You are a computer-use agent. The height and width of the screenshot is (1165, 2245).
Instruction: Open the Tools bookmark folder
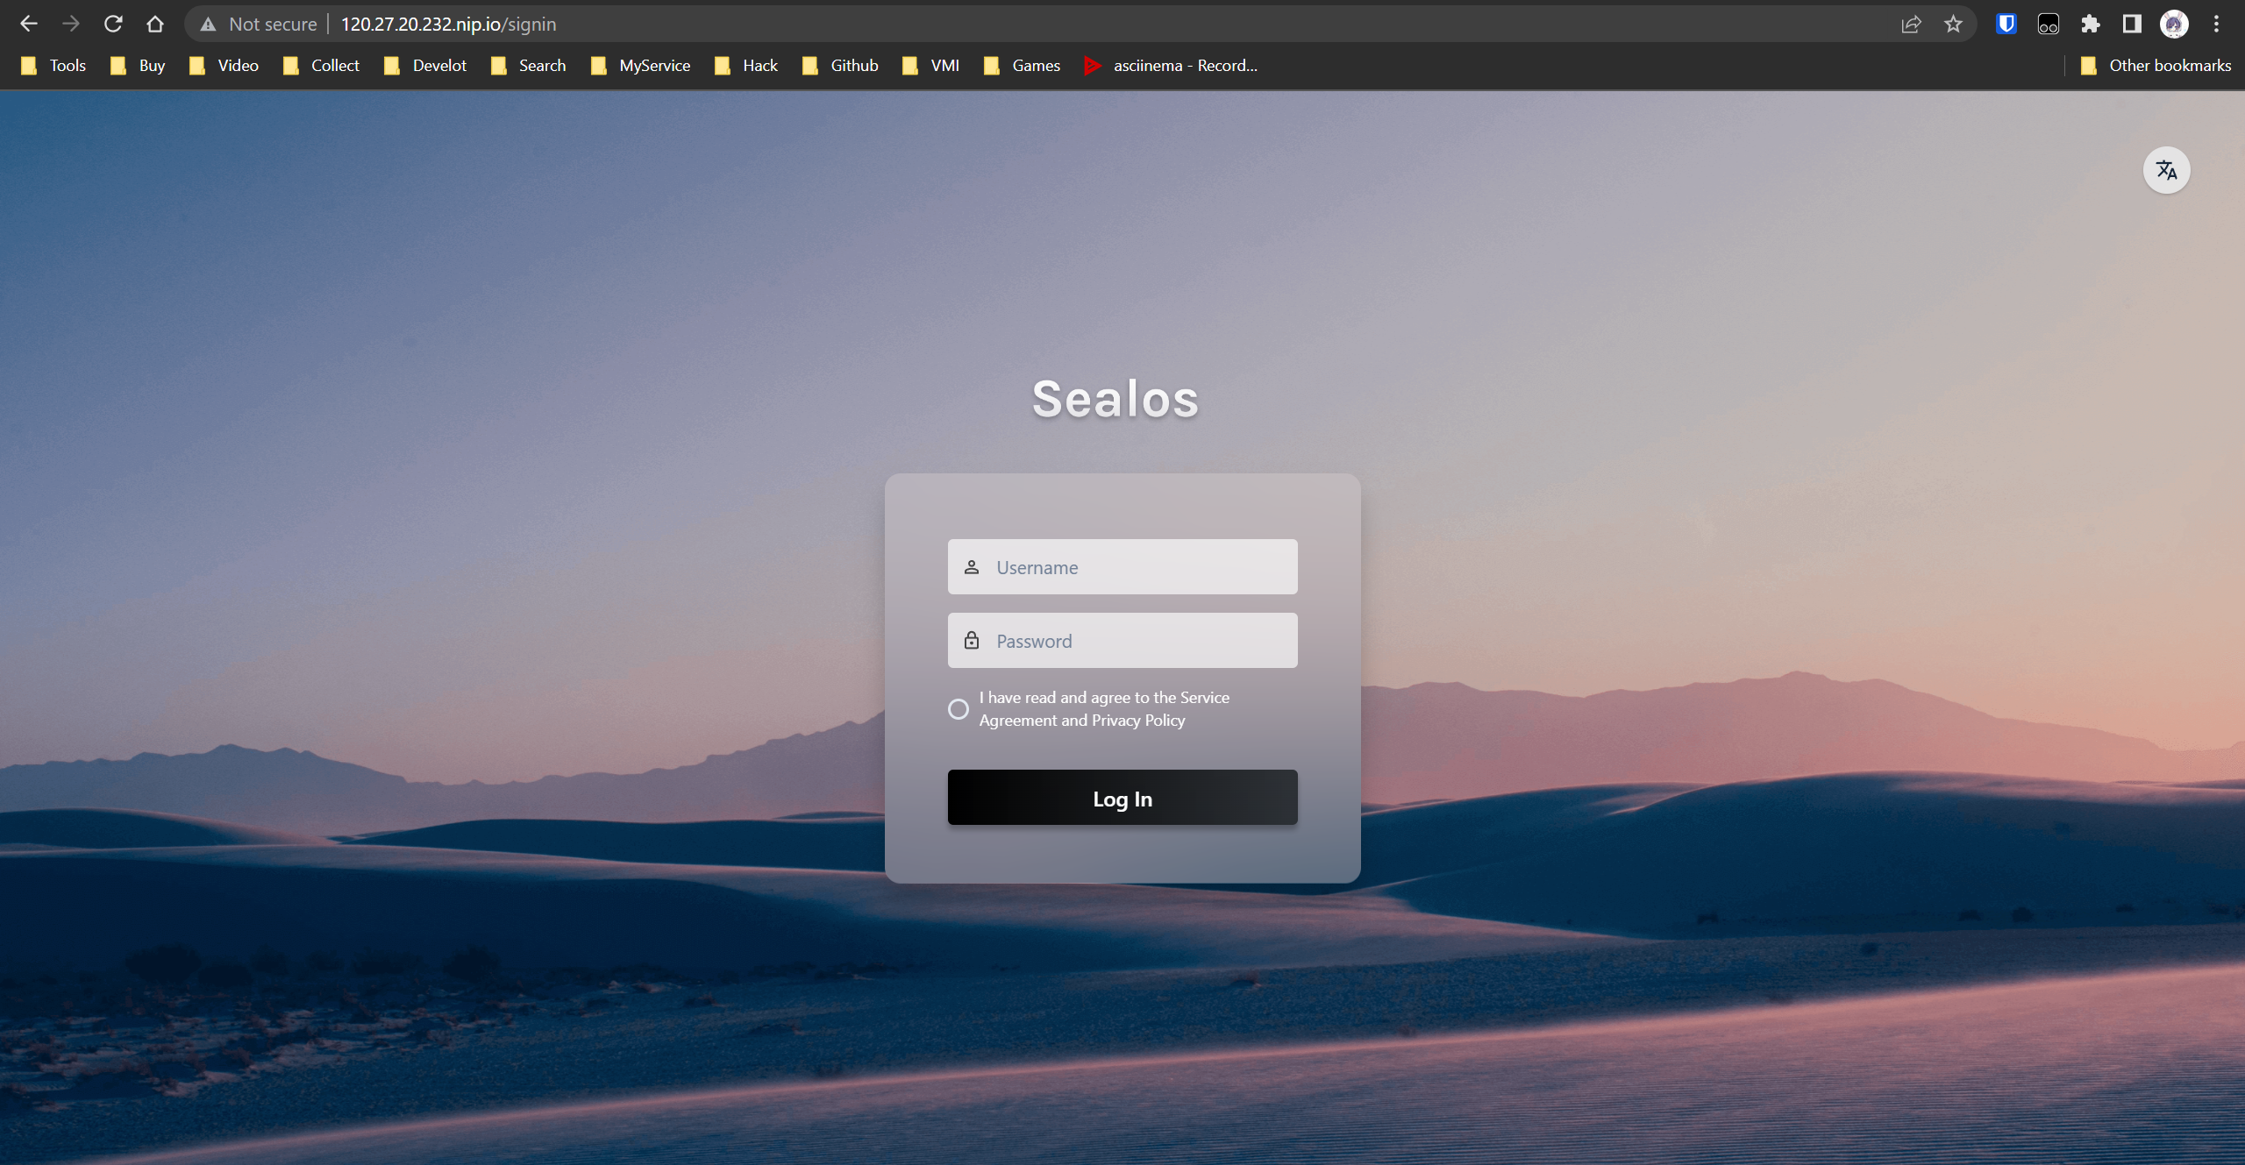[x=54, y=66]
